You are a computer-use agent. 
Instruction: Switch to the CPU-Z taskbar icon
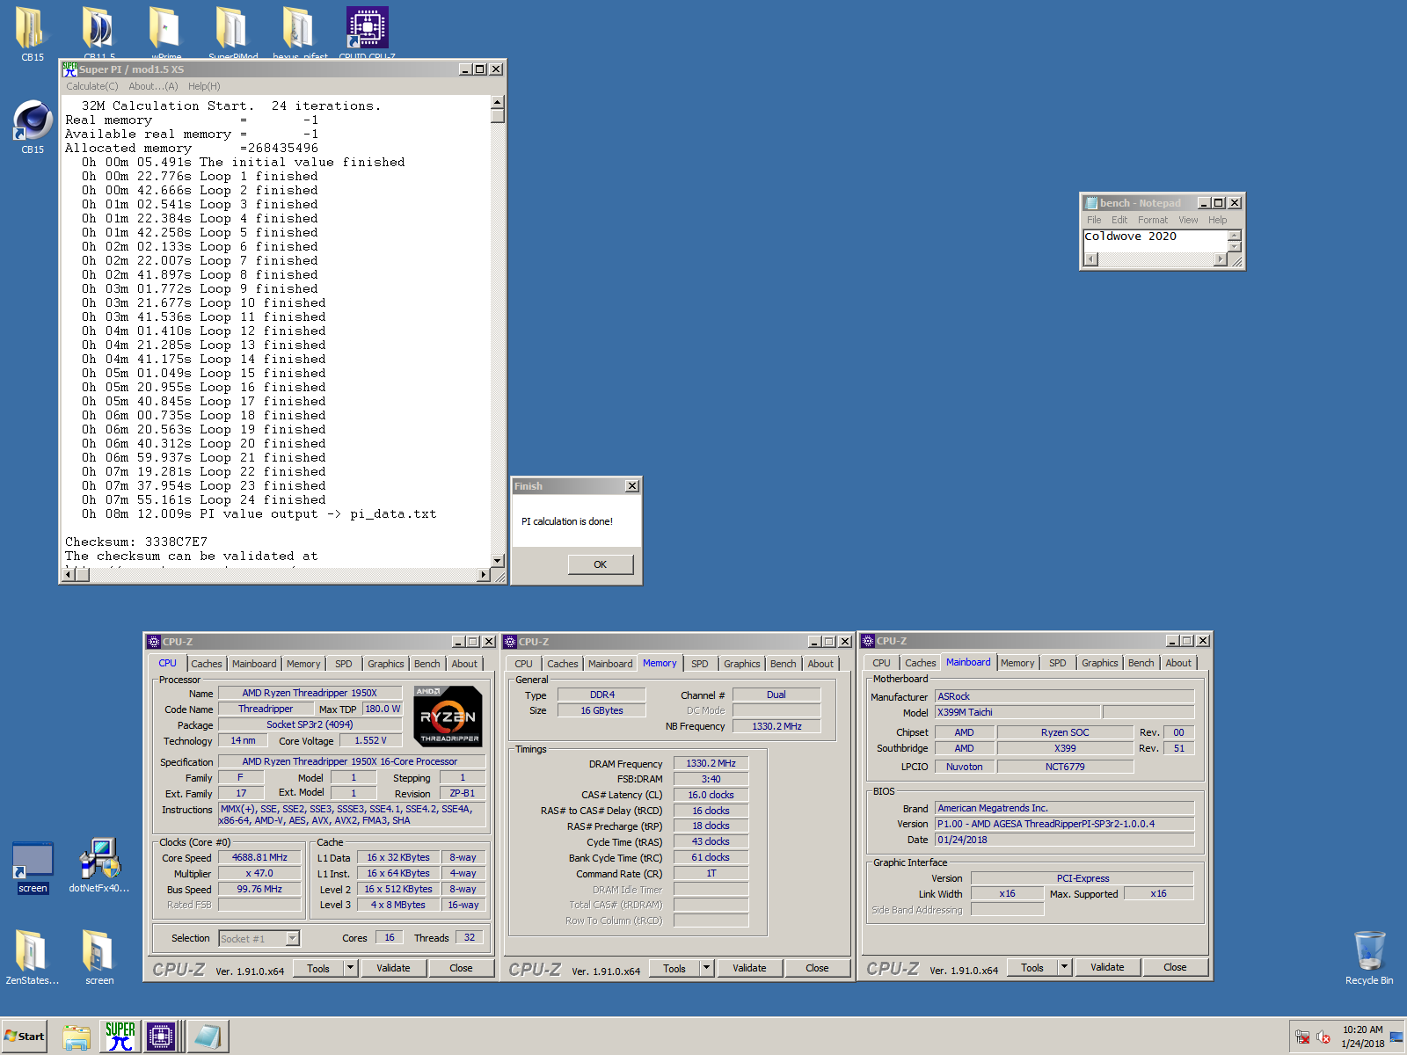coord(162,1037)
